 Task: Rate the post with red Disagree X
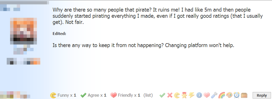pyautogui.click(x=170, y=95)
